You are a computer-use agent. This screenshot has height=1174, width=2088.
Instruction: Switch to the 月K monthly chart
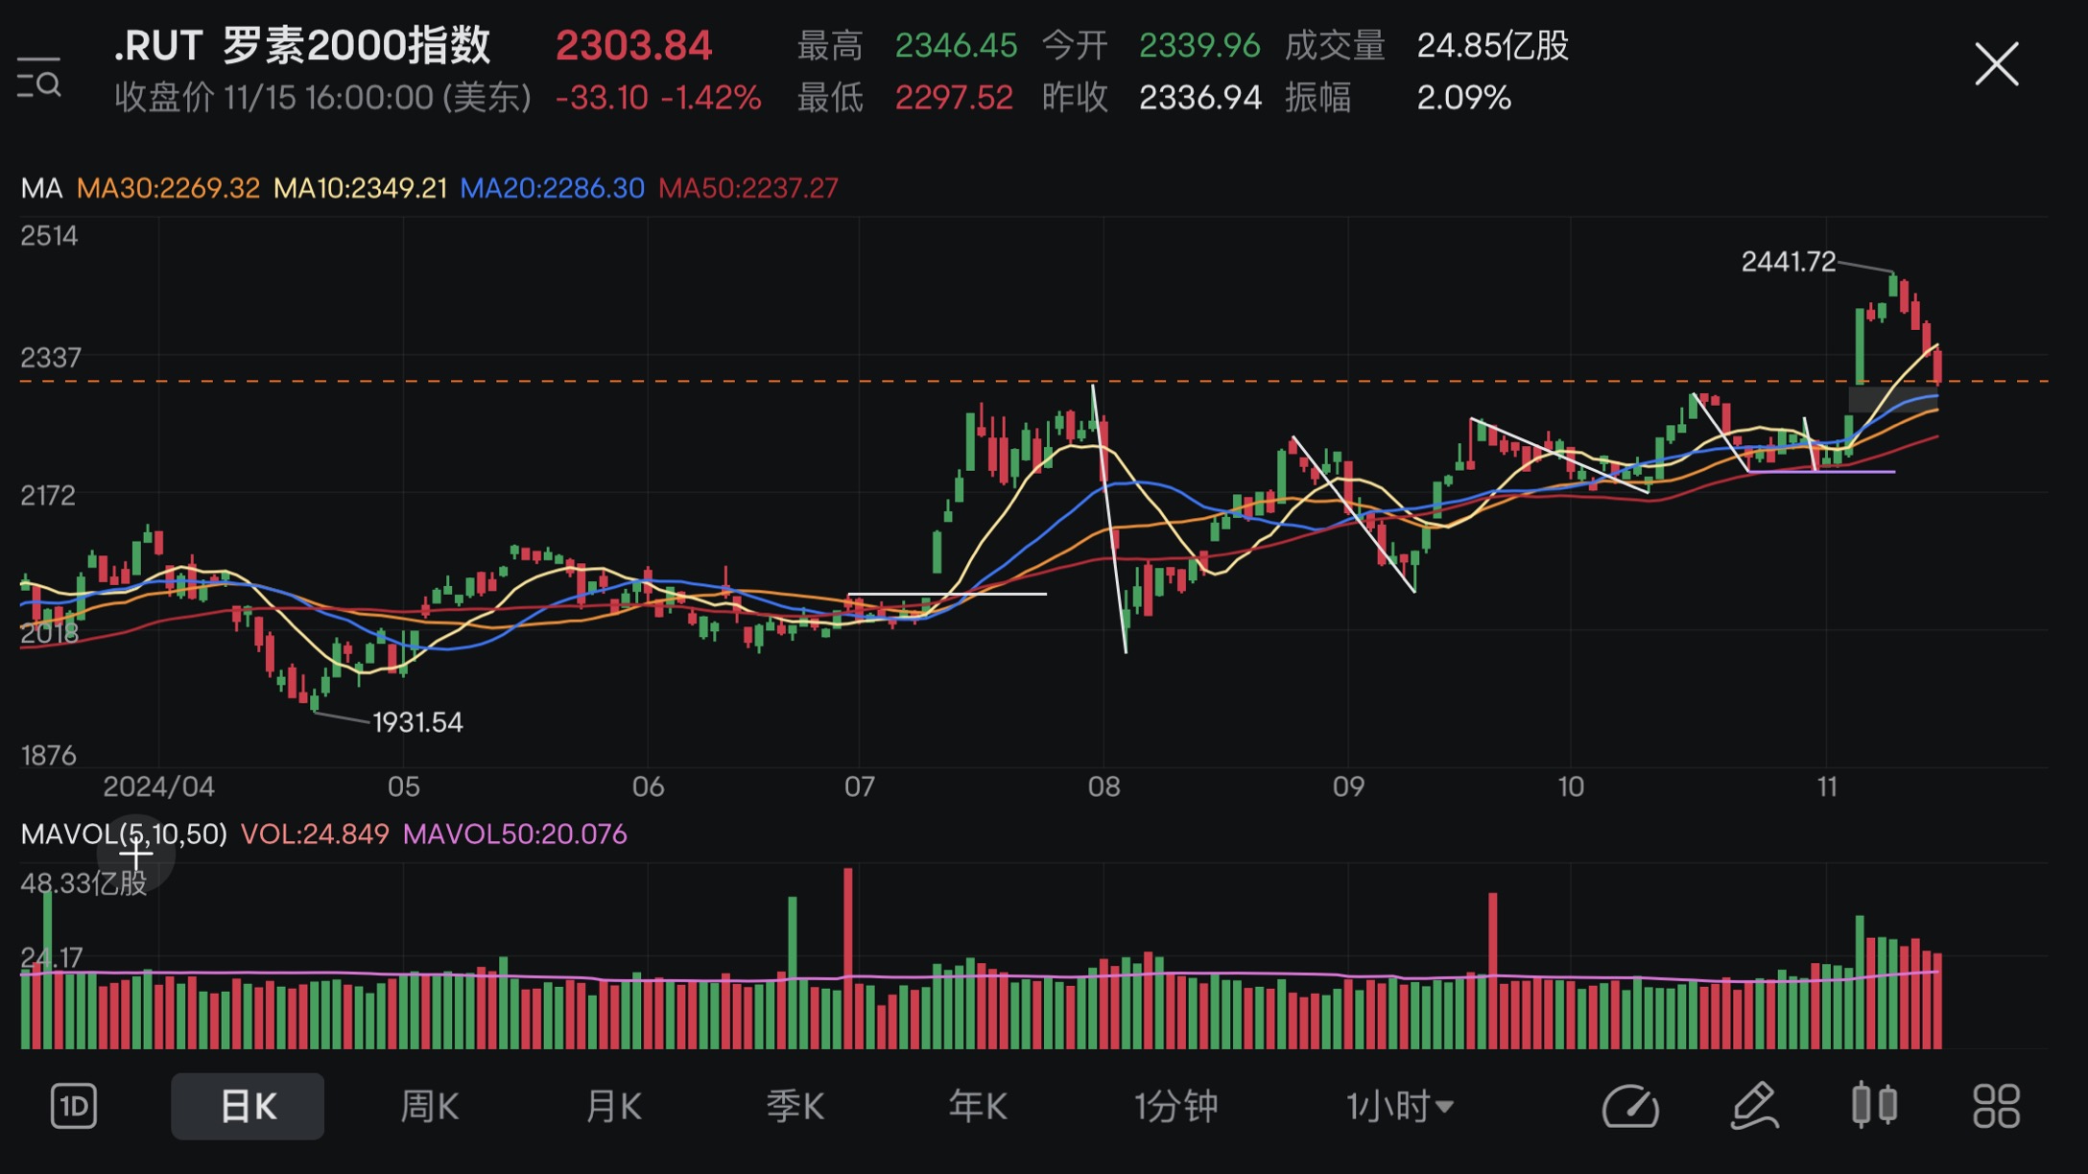coord(613,1107)
